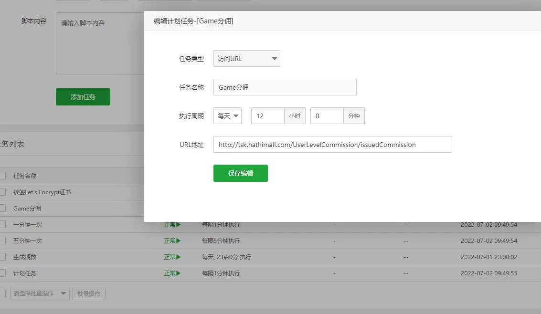Click the 添加任务 button in background
The height and width of the screenshot is (314, 541).
[x=83, y=97]
